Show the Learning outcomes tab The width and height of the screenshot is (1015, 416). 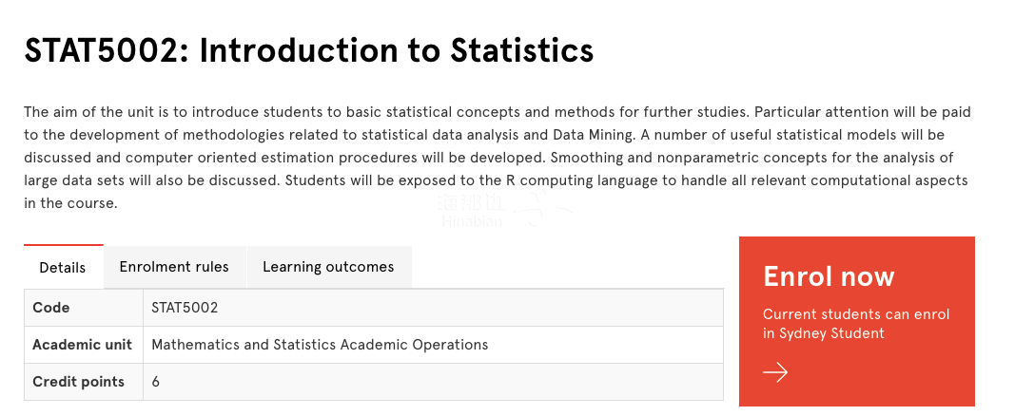tap(328, 267)
